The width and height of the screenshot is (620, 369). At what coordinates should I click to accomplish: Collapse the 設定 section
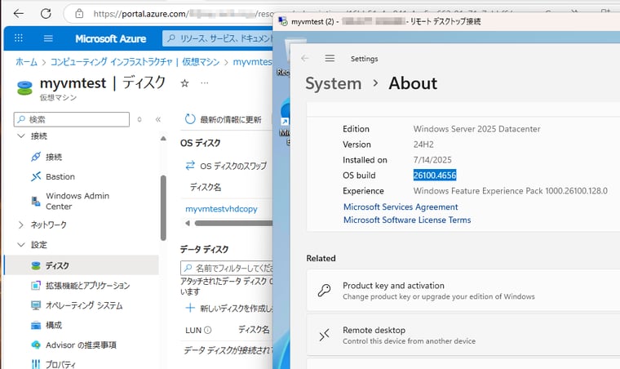tap(21, 245)
